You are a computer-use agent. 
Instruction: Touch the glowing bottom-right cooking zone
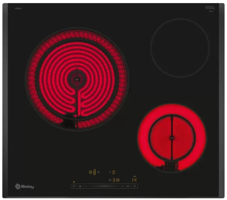tap(172, 137)
